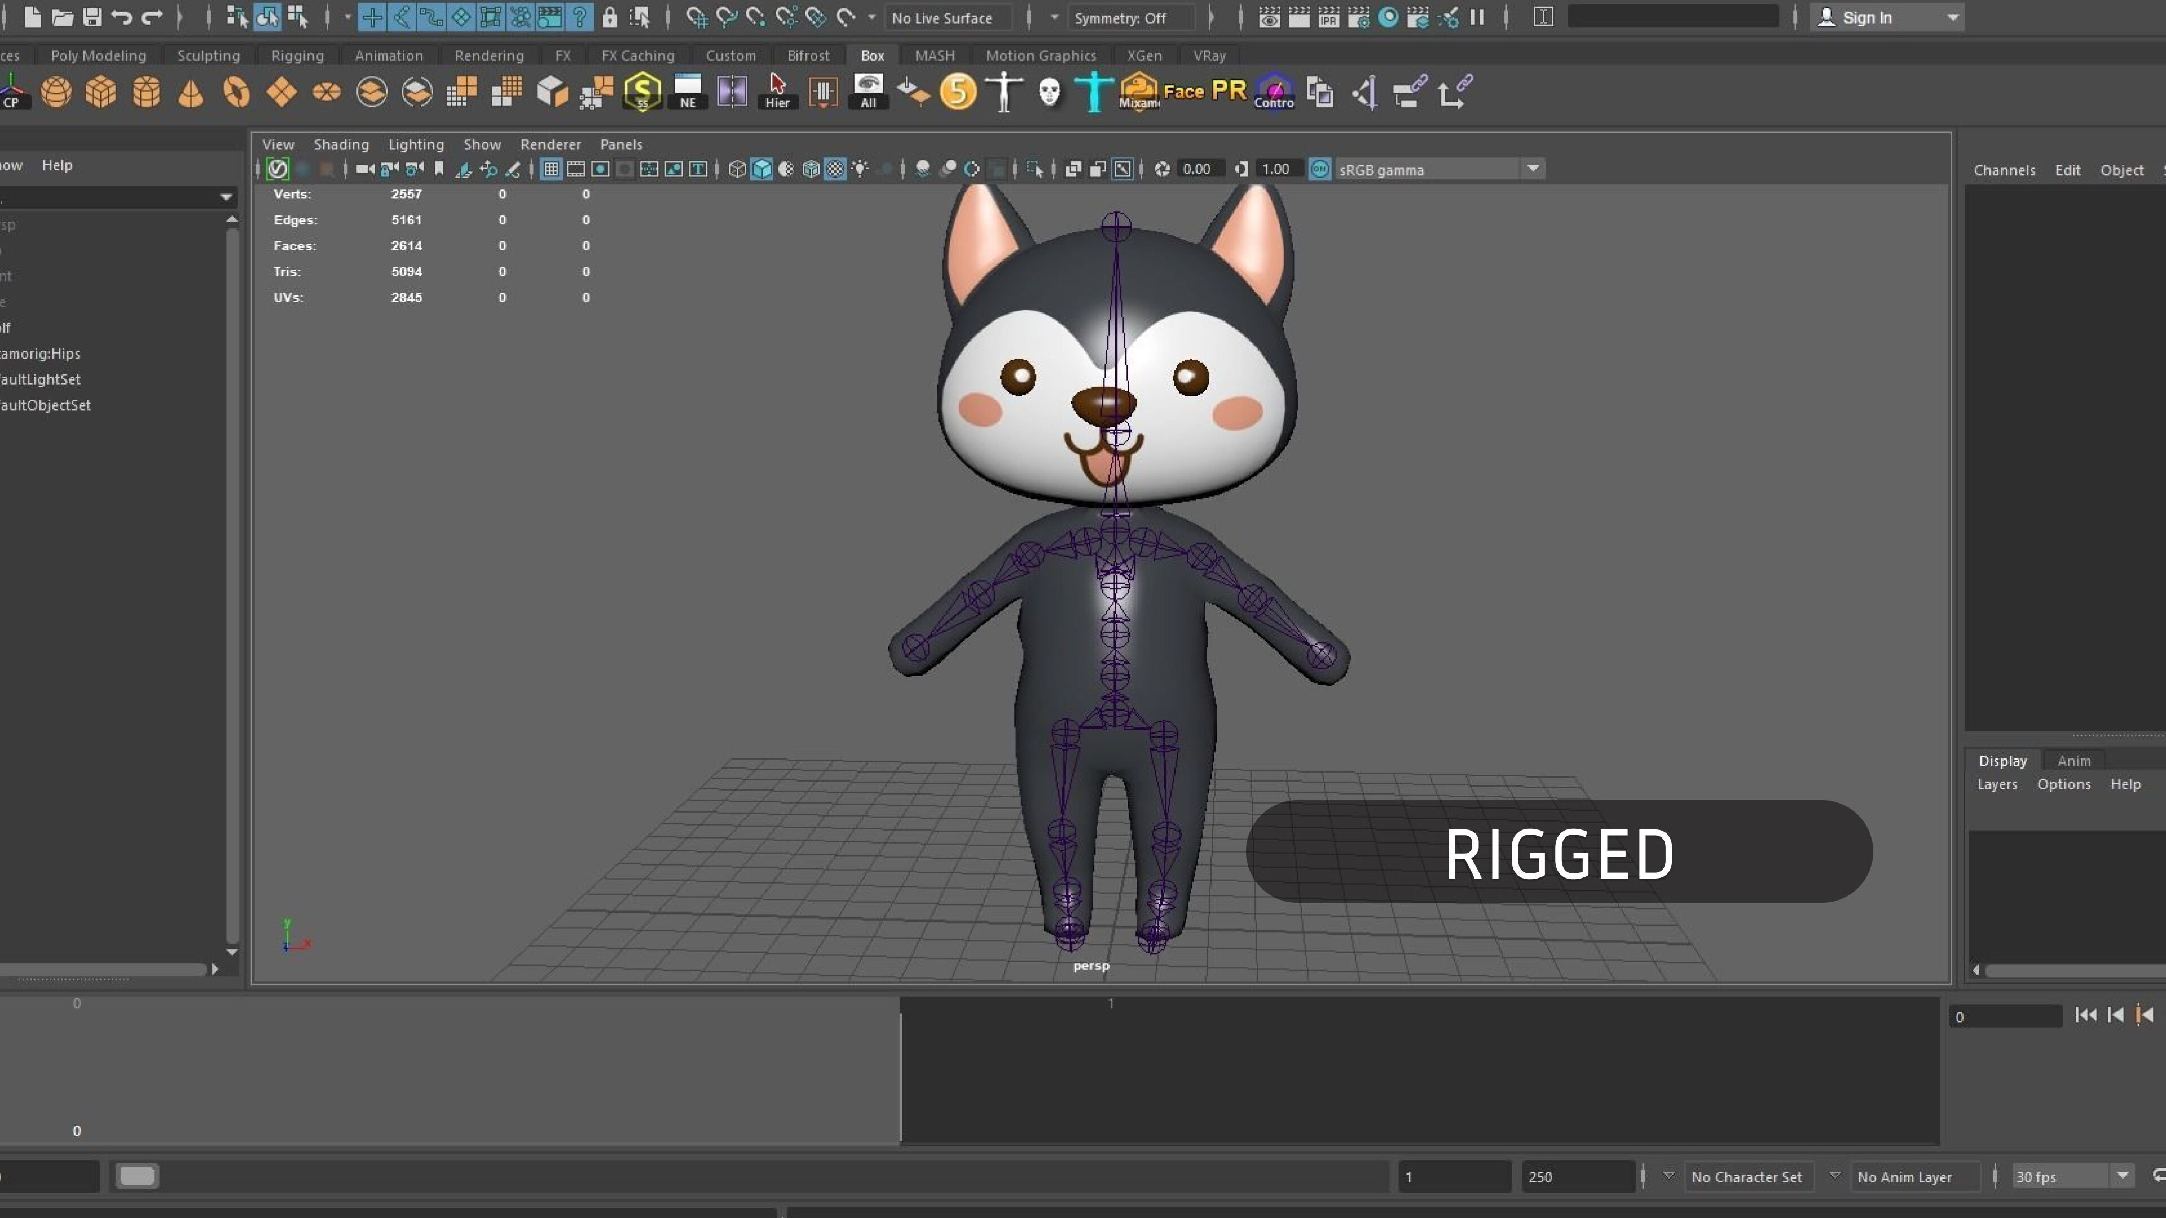Open the Symmetry: Off dropdown
The width and height of the screenshot is (2166, 1218).
coord(1132,17)
